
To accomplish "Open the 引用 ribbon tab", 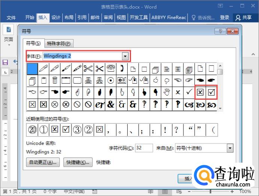I will [x=82, y=17].
